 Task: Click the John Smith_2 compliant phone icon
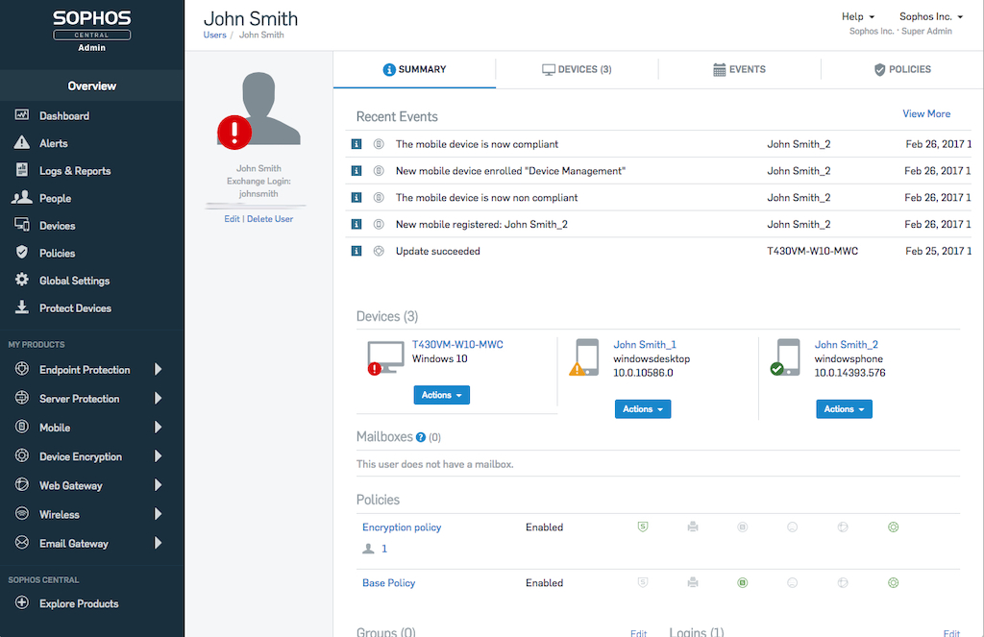(x=786, y=357)
